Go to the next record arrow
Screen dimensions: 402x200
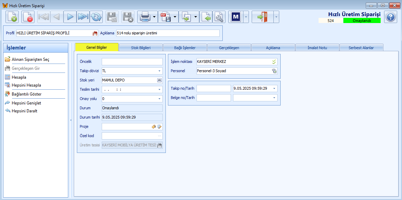(x=70, y=17)
